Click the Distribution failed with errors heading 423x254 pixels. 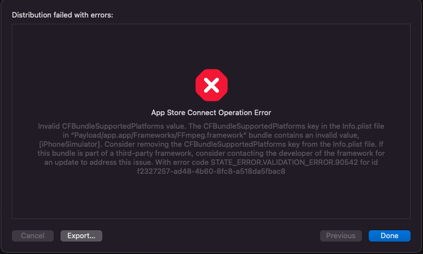pyautogui.click(x=62, y=15)
